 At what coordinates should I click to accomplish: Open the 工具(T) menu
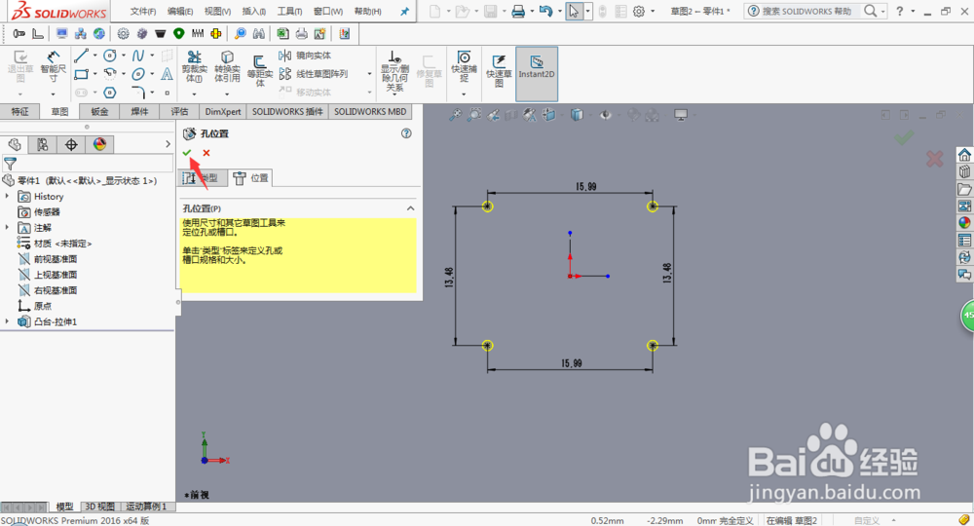pyautogui.click(x=289, y=11)
